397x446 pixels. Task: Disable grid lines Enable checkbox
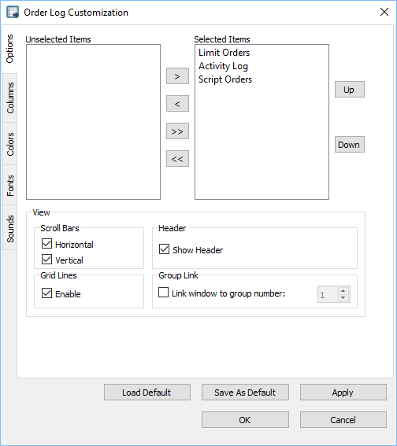point(46,293)
